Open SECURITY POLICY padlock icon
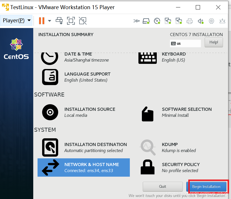231x199 pixels. (x=148, y=167)
